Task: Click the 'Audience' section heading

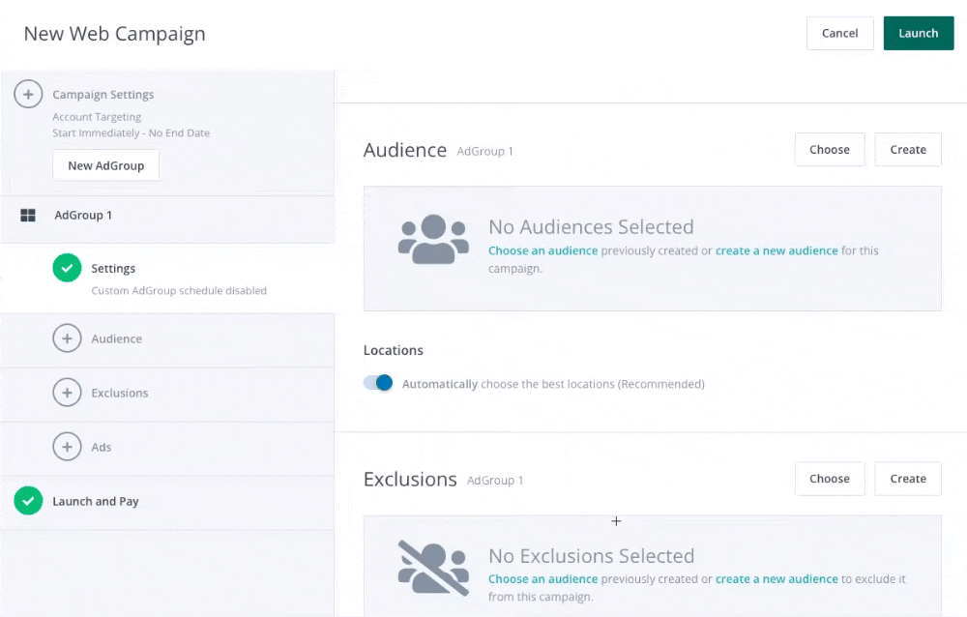Action: pos(405,150)
